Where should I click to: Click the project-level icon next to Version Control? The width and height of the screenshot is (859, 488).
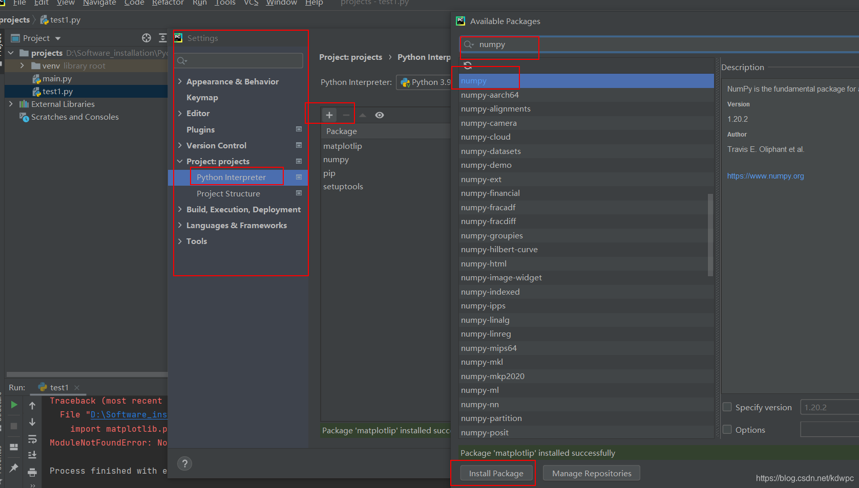tap(299, 145)
